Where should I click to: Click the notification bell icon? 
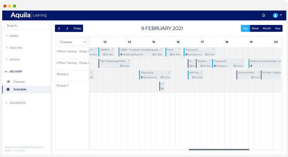[263, 15]
